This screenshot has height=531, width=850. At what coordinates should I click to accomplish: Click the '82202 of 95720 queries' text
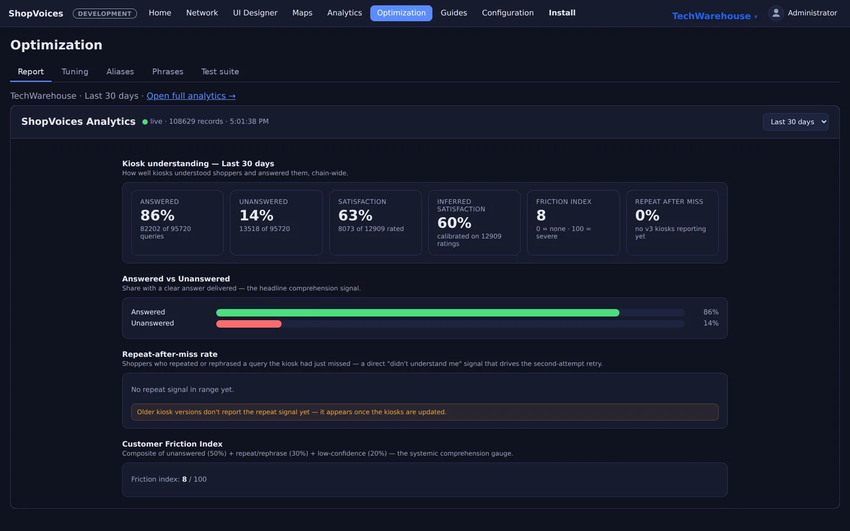tap(165, 233)
